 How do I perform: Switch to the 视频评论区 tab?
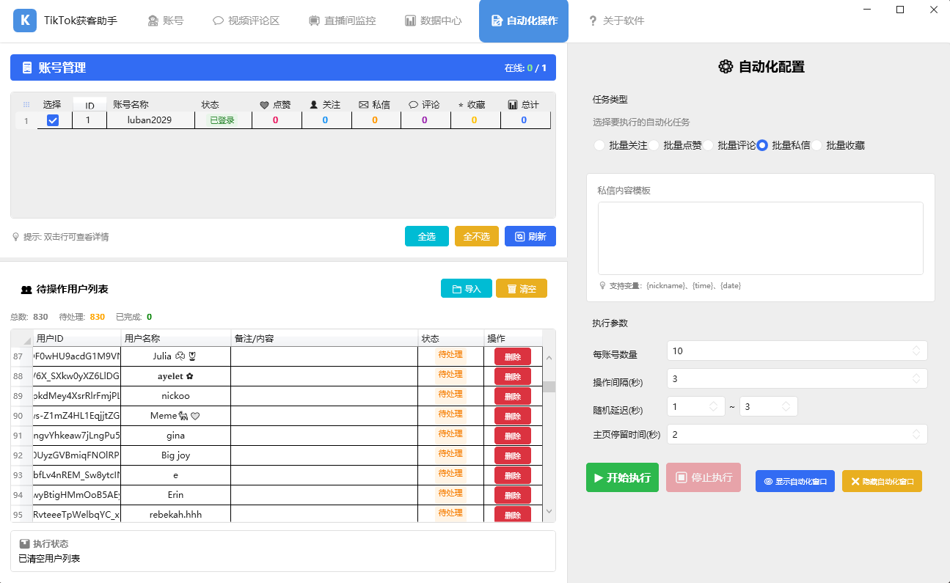pos(246,21)
